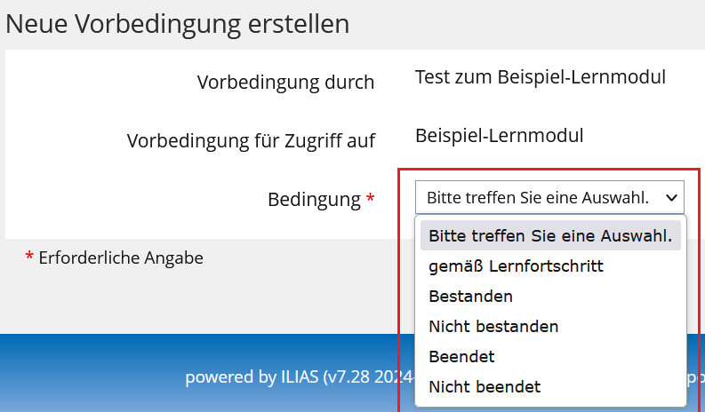Image resolution: width=705 pixels, height=412 pixels.
Task: Click the "Neue Vorbedingung erstellen" heading
Action: [177, 24]
